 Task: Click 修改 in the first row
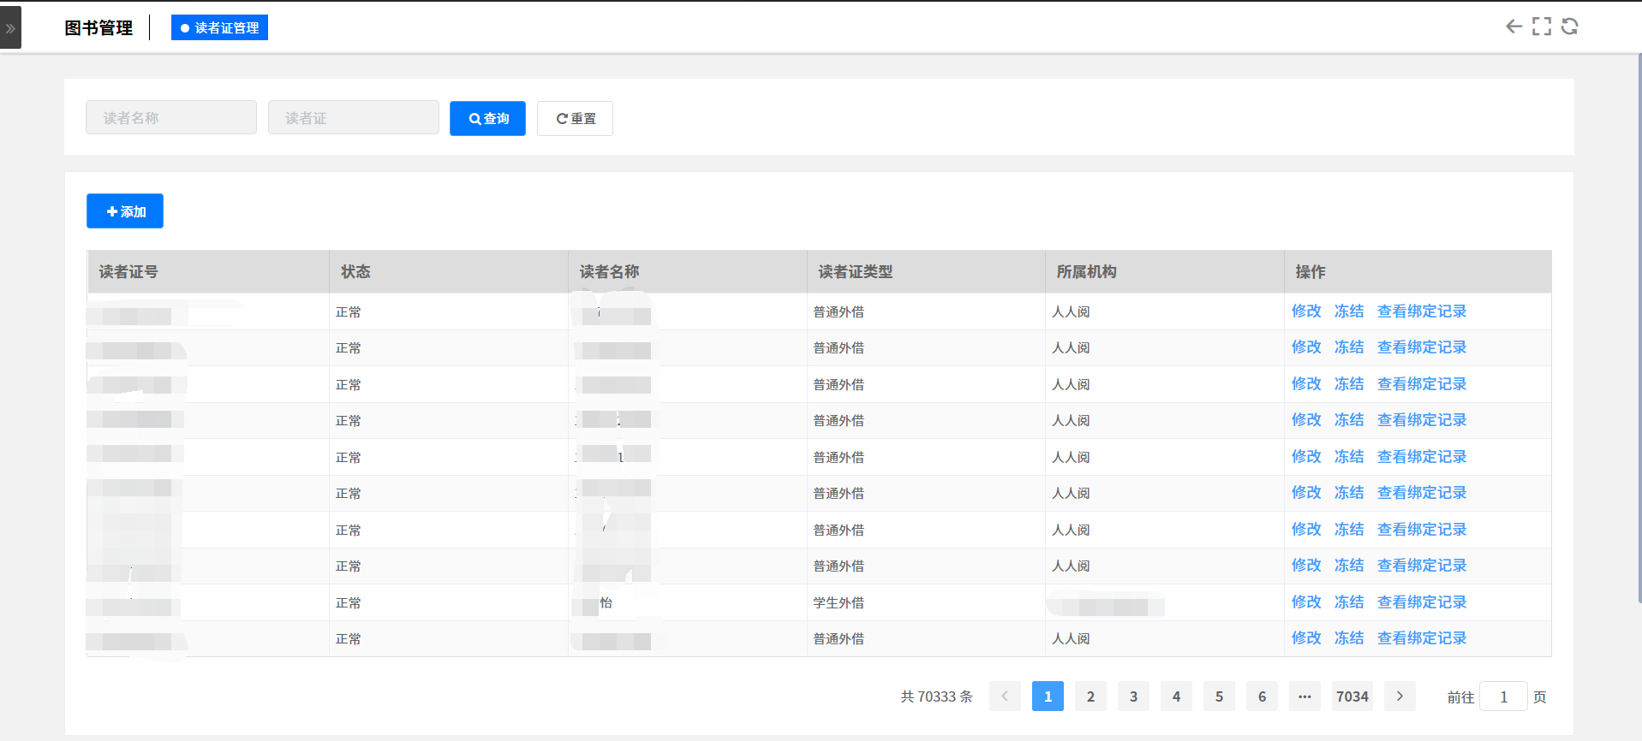tap(1305, 311)
